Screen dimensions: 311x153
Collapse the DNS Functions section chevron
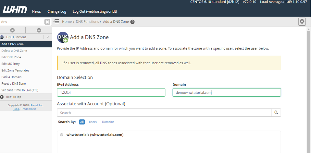[48, 37]
